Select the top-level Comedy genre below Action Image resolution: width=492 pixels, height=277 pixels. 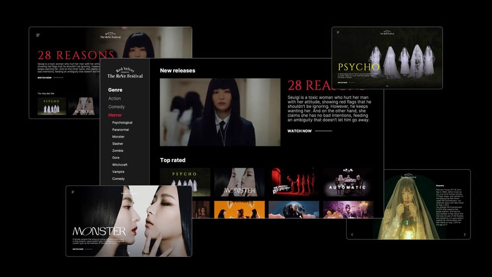click(117, 107)
